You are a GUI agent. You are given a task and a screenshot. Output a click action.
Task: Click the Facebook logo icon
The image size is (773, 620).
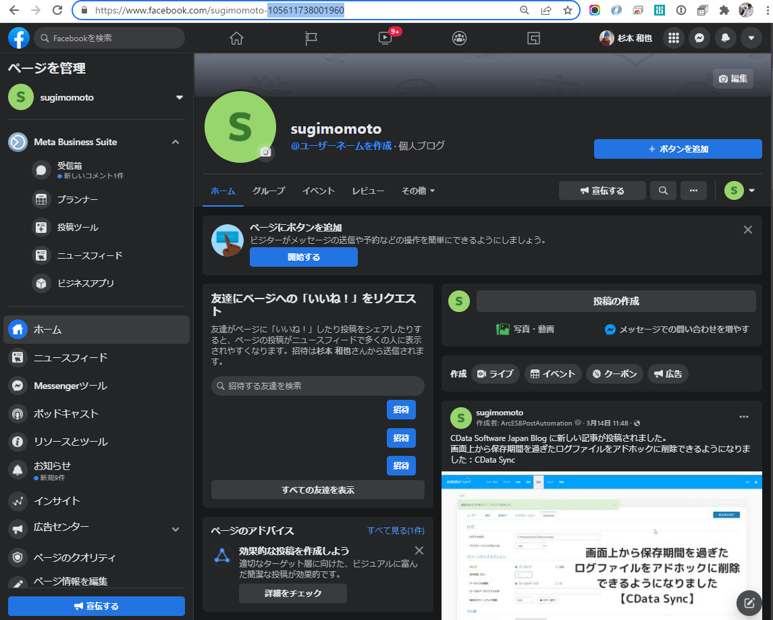(19, 38)
